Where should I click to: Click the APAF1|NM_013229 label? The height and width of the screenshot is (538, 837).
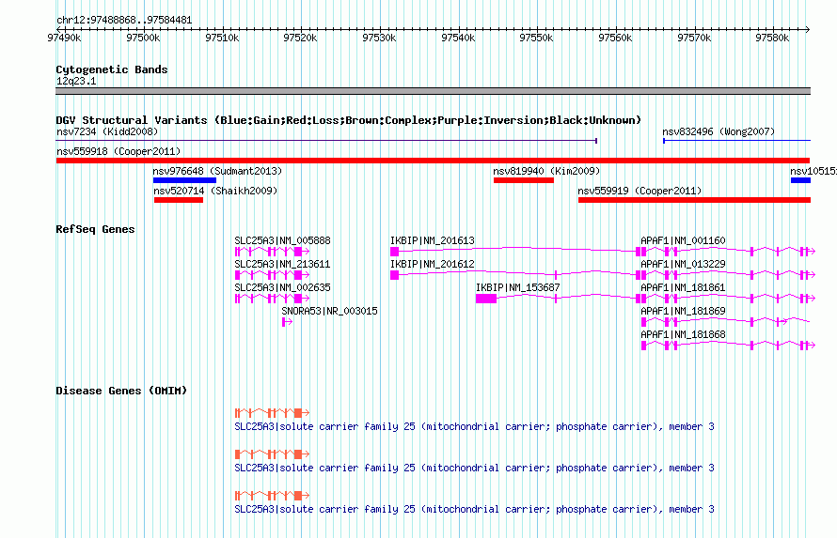684,264
